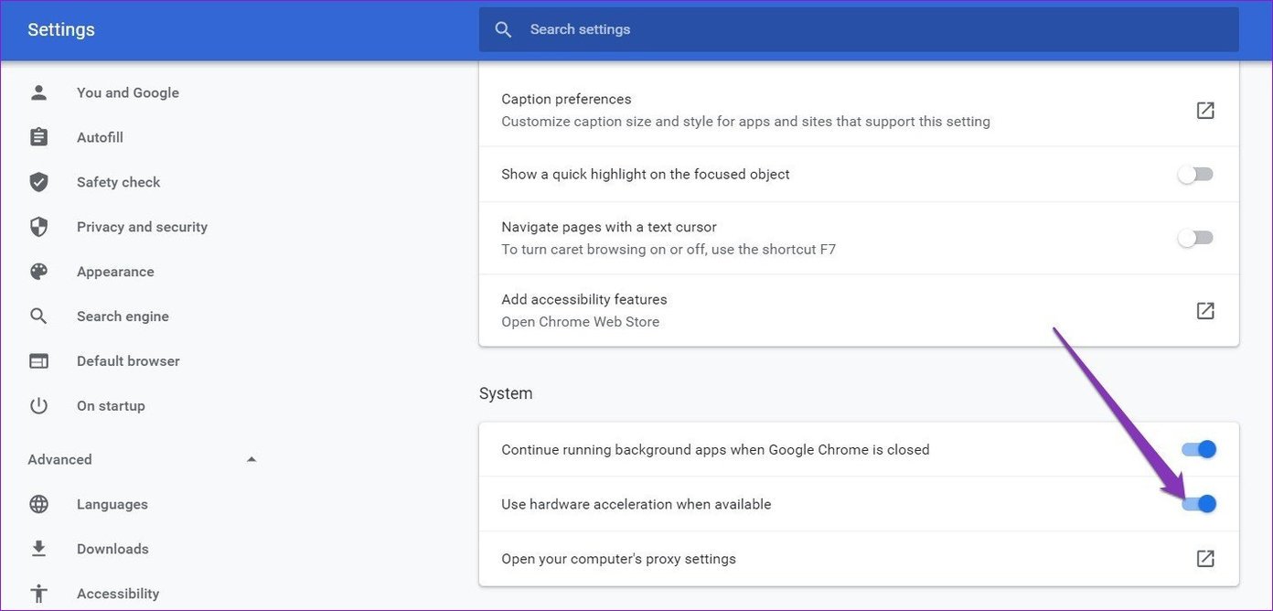
Task: Disable continue running background apps
Action: coord(1199,449)
